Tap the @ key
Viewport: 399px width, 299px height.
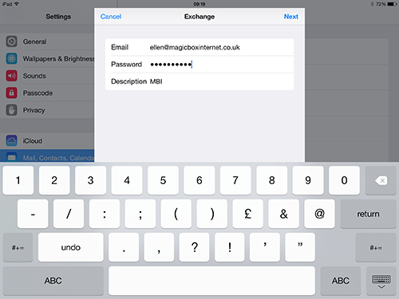tap(319, 214)
